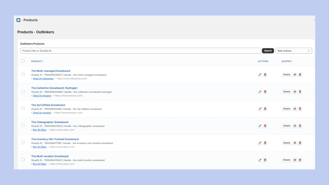This screenshot has height=185, width=329.
Task: Click the PRODUCT column header
Action: tap(37, 61)
